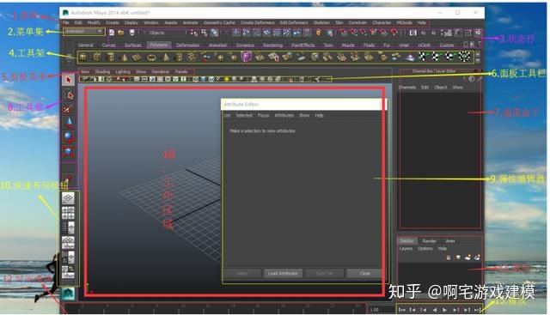Select the Rotate tool in toolbox
This screenshot has width=550, height=315.
pos(69,137)
